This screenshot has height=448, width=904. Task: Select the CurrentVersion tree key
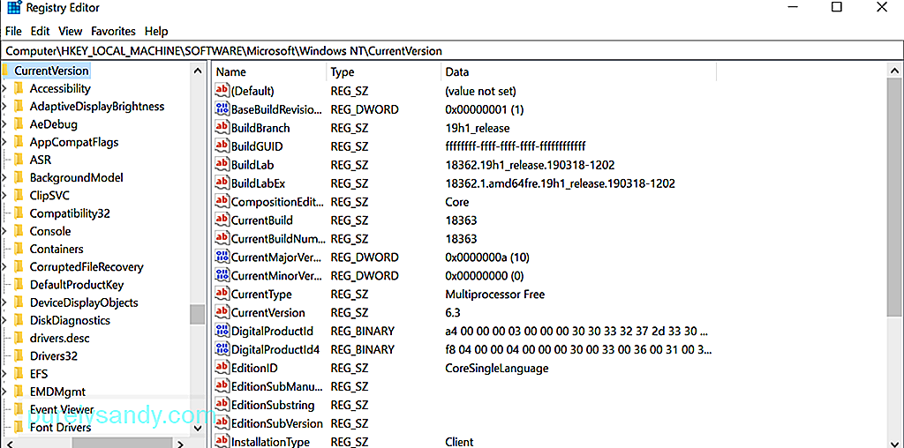pos(51,71)
